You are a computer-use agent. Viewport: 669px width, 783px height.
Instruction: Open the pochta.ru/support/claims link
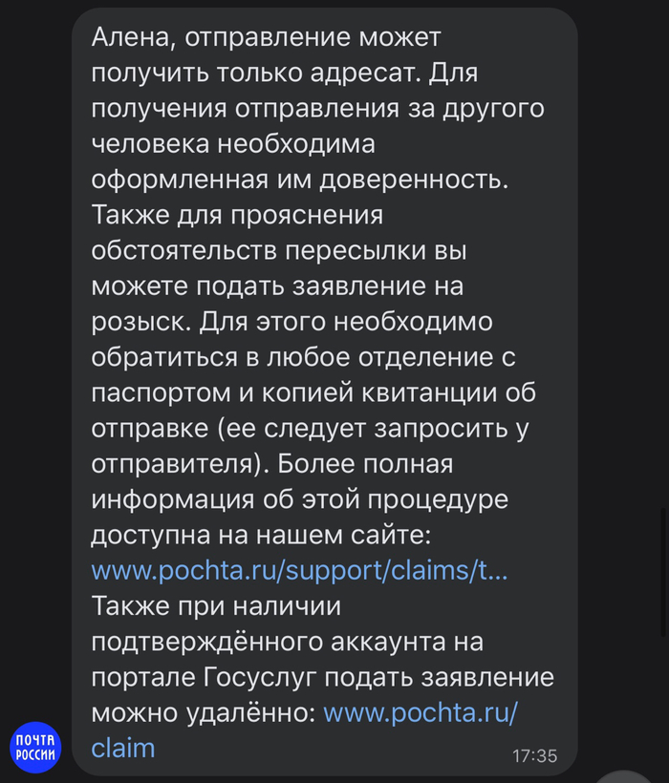(x=299, y=570)
